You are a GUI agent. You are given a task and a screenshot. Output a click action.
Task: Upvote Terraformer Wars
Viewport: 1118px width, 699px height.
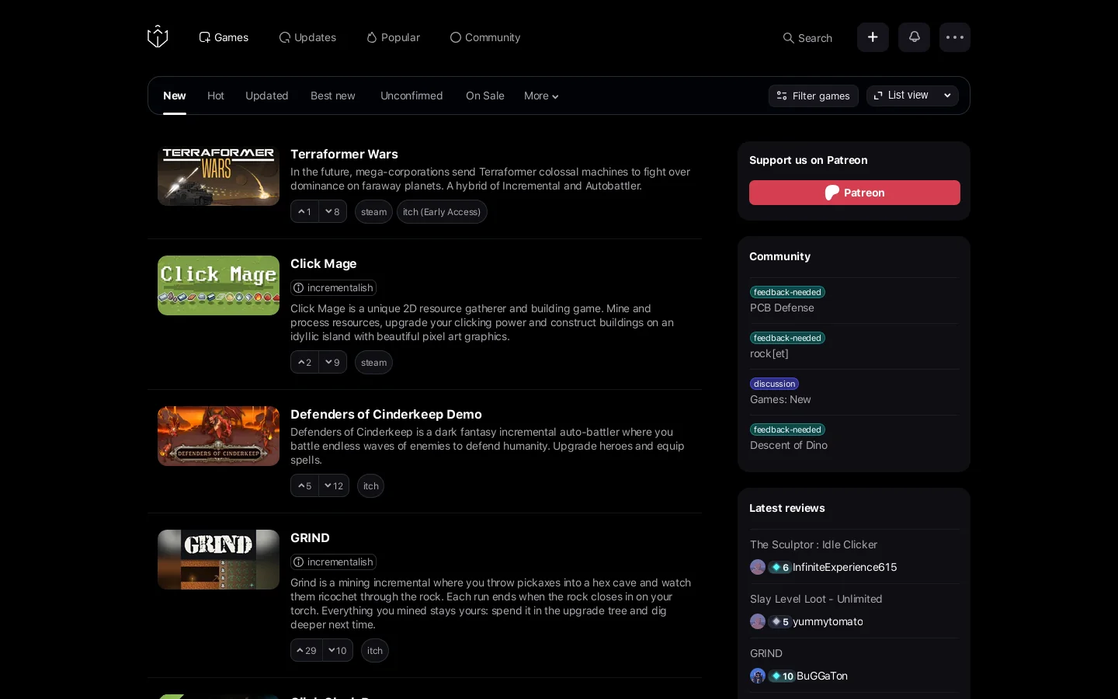(x=304, y=212)
